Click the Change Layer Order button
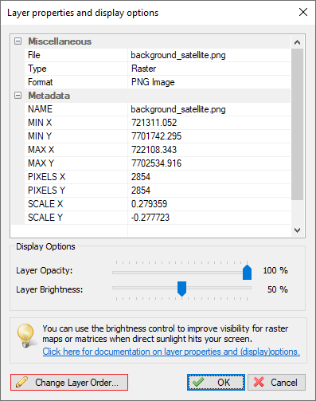Image resolution: width=316 pixels, height=401 pixels. click(x=69, y=382)
